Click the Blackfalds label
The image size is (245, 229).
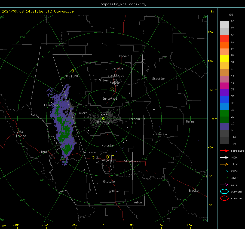tap(116, 75)
